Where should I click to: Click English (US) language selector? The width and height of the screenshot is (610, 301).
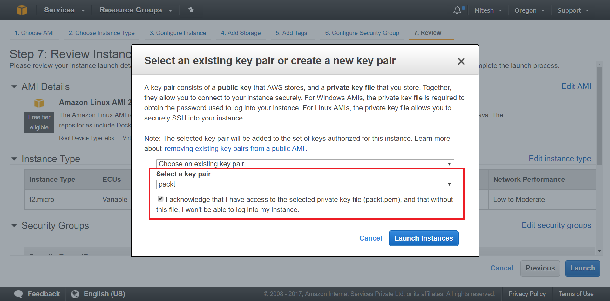[x=98, y=294]
